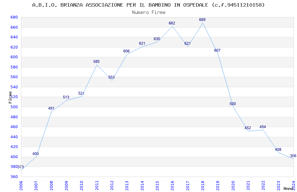This screenshot has width=297, height=192.
Task: Click year 2008 on the x-axis
Action: (x=51, y=185)
